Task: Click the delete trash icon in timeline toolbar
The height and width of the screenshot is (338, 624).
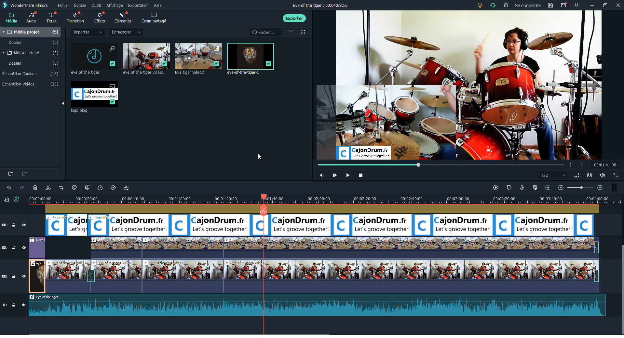Action: [35, 188]
